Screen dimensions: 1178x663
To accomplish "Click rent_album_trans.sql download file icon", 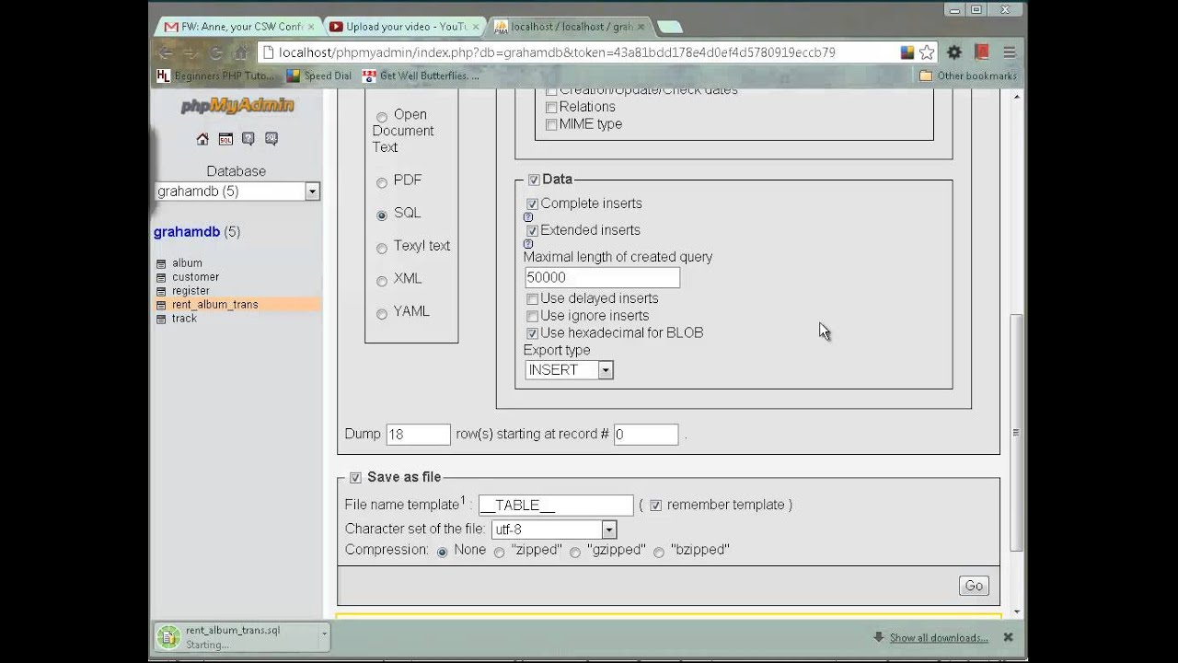I will point(168,636).
